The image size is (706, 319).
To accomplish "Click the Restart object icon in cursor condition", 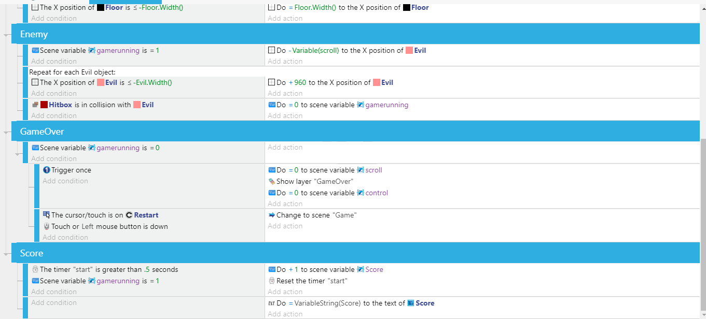I will tap(129, 214).
